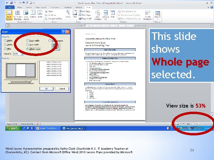
Task: Select the Text width radio button
Action: [x=28, y=45]
